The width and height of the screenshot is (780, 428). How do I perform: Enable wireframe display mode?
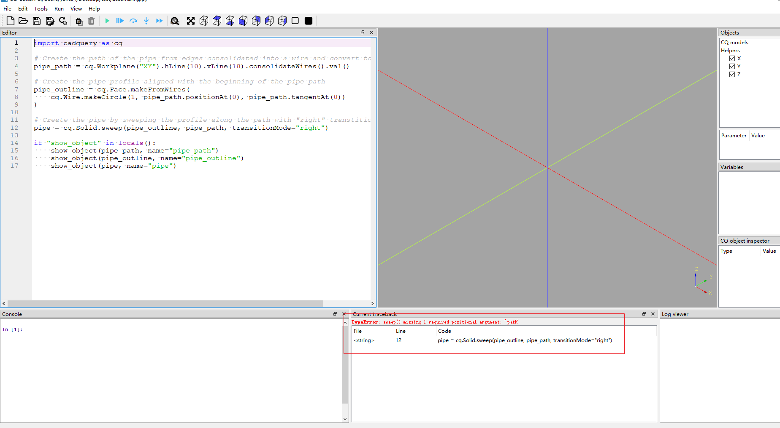click(295, 21)
